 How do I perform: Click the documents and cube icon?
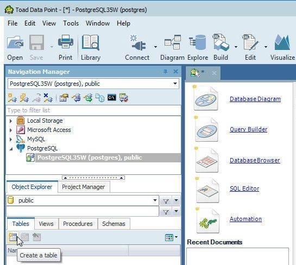click(x=100, y=98)
